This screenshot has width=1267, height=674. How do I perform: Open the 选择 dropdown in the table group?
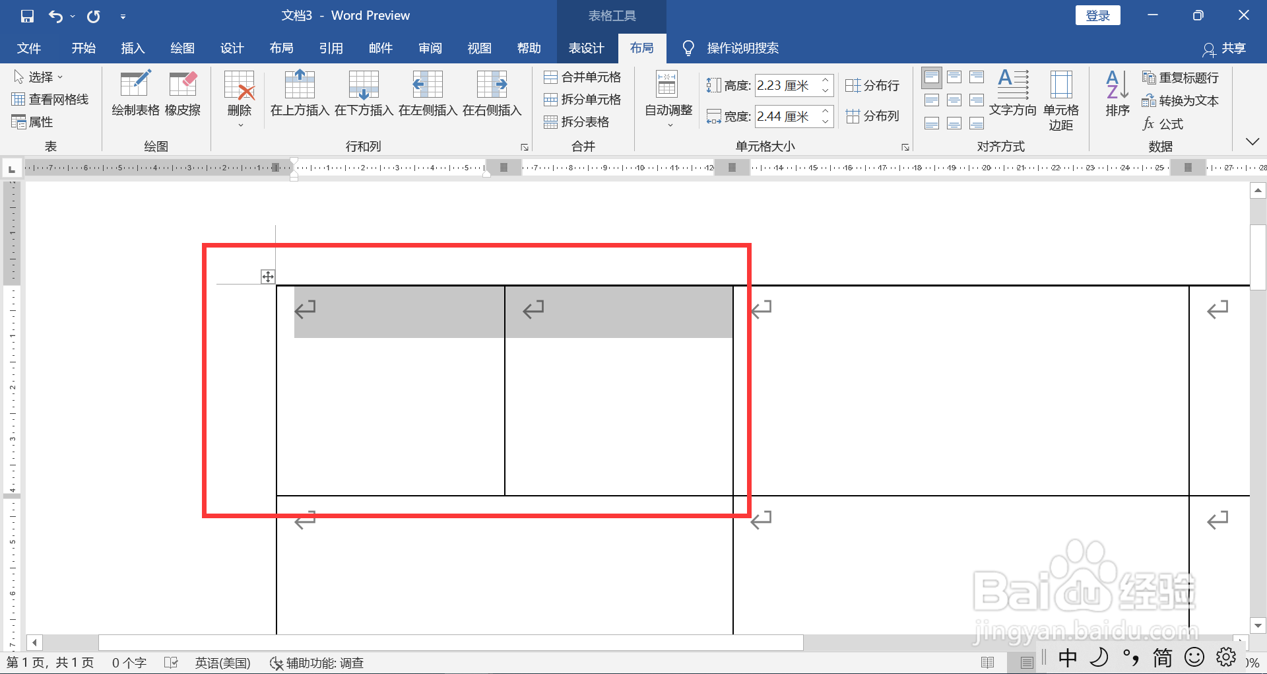click(x=38, y=77)
